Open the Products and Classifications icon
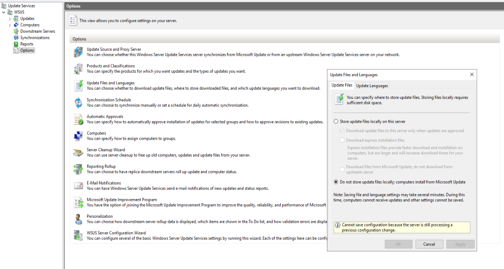Viewport: 504px width, 269px height. point(78,69)
